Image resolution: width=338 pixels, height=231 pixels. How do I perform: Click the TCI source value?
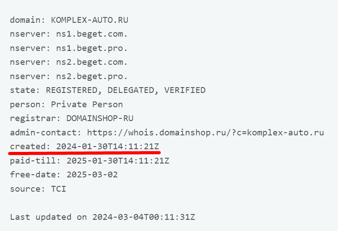coord(58,189)
